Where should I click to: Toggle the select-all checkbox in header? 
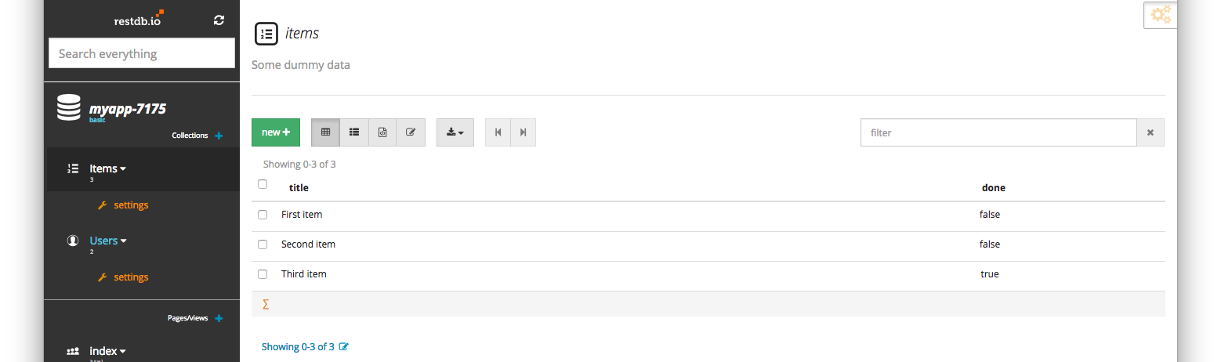(263, 184)
